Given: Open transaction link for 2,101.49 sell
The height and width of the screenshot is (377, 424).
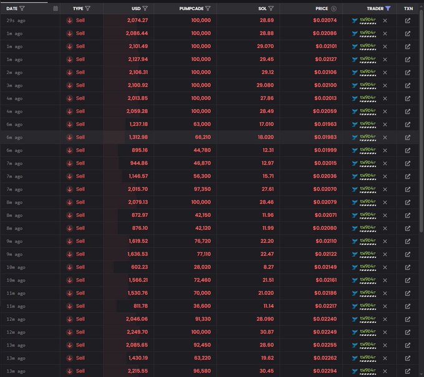Looking at the screenshot, I should [x=408, y=47].
